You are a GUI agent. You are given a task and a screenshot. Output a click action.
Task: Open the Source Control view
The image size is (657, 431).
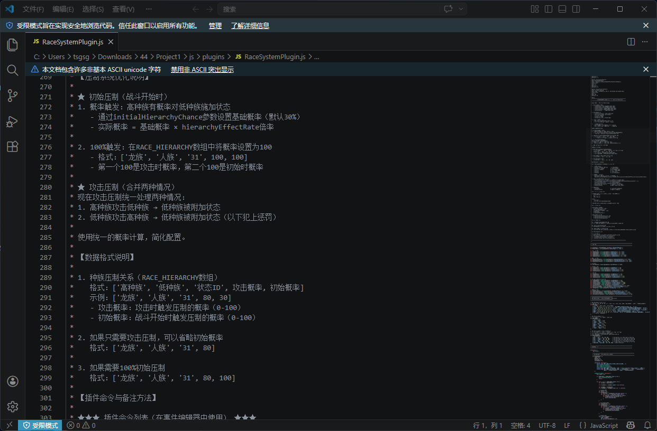point(12,96)
